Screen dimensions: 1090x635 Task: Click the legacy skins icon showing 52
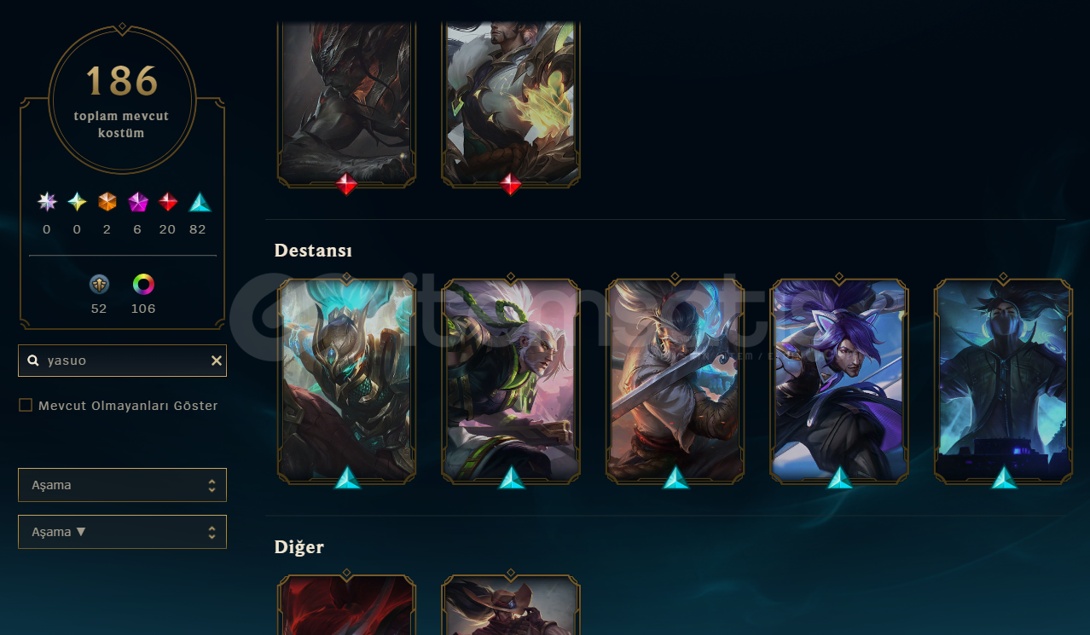(x=99, y=285)
